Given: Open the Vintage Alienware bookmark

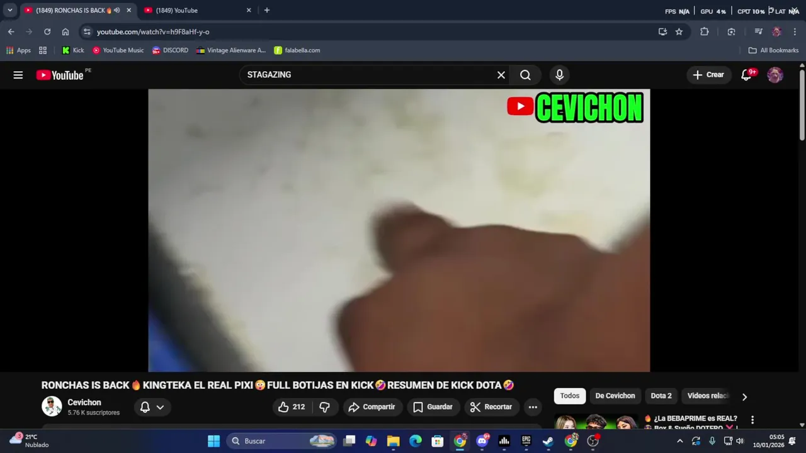Looking at the screenshot, I should (231, 50).
